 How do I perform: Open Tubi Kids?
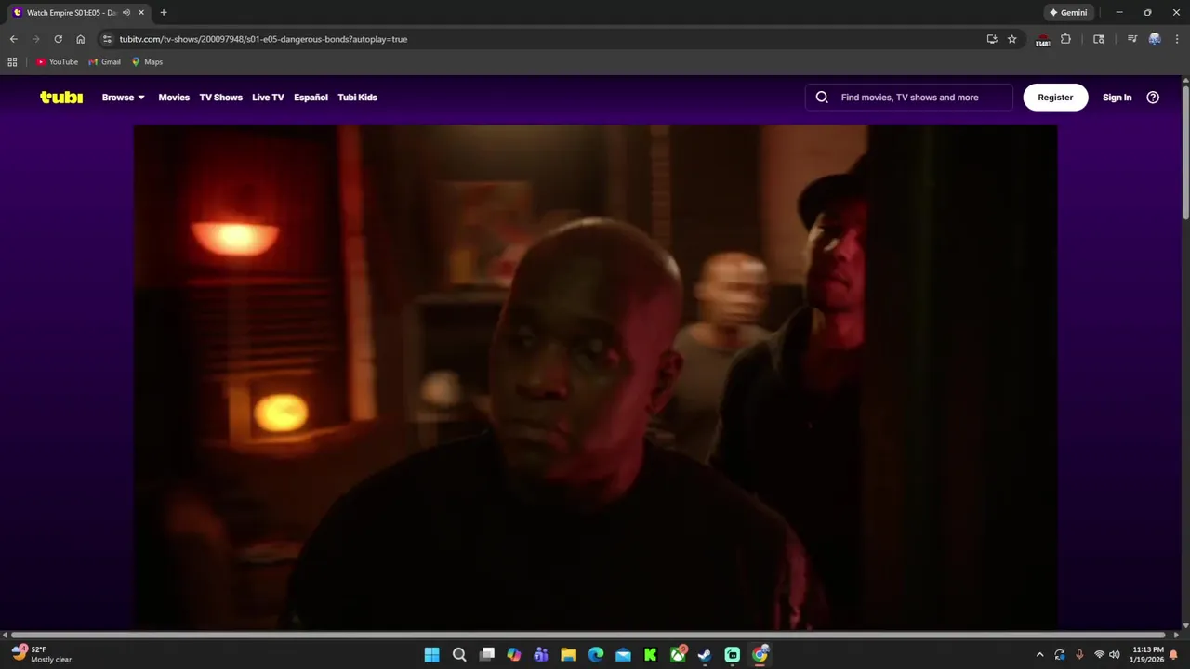coord(357,98)
